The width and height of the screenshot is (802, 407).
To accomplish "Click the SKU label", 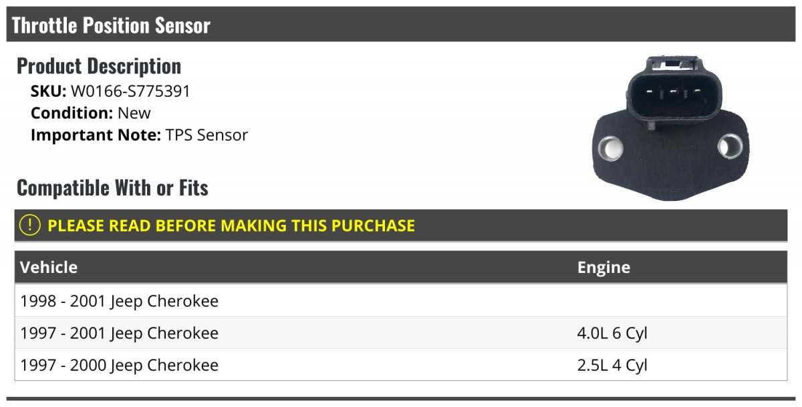I will tap(48, 91).
